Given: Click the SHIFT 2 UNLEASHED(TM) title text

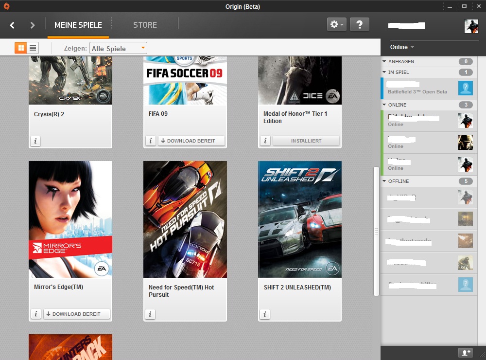Looking at the screenshot, I should coord(297,288).
